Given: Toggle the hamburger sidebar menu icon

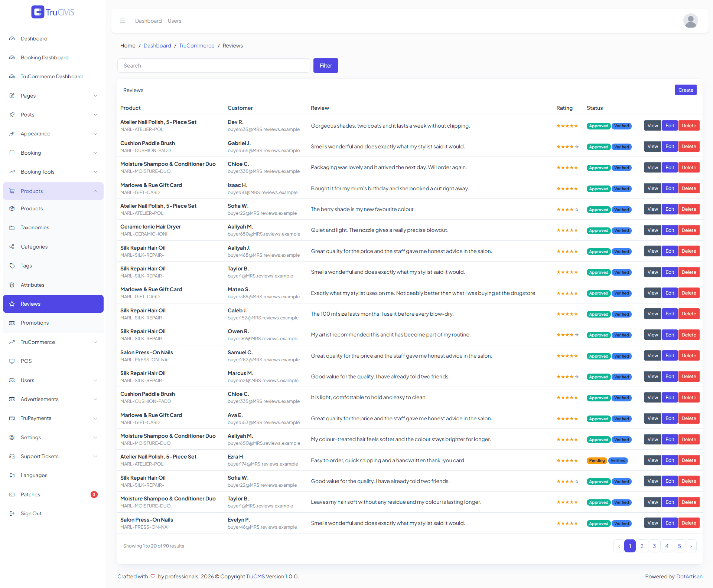Looking at the screenshot, I should click(123, 21).
